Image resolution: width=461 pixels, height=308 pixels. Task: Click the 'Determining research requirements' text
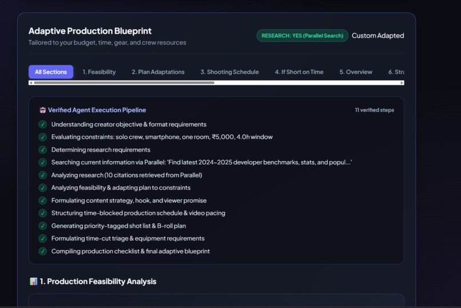[101, 150]
